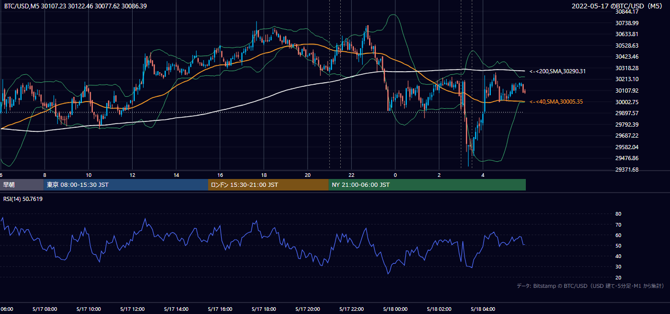
Task: Click price axis value 30107.92
Action: click(627, 91)
